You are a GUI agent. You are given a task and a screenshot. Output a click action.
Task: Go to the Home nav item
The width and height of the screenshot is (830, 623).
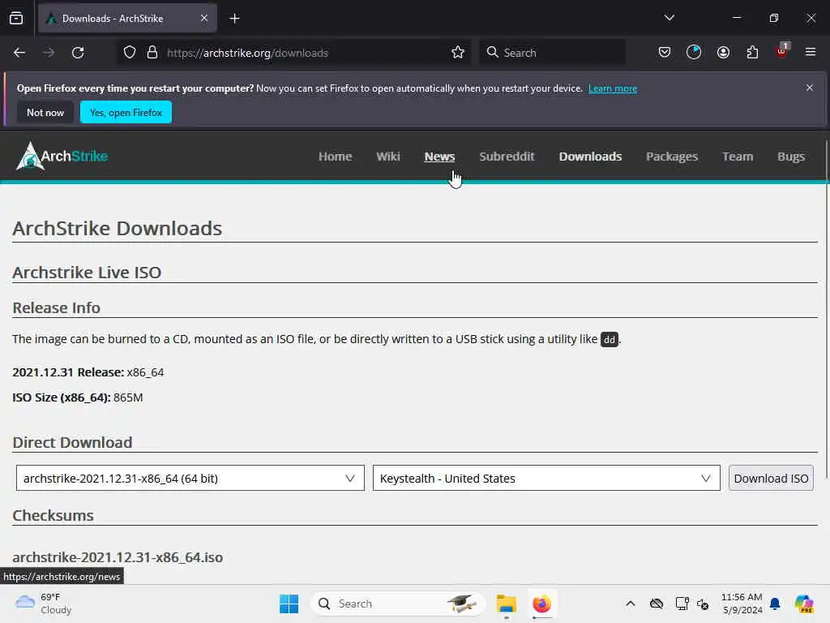click(335, 157)
